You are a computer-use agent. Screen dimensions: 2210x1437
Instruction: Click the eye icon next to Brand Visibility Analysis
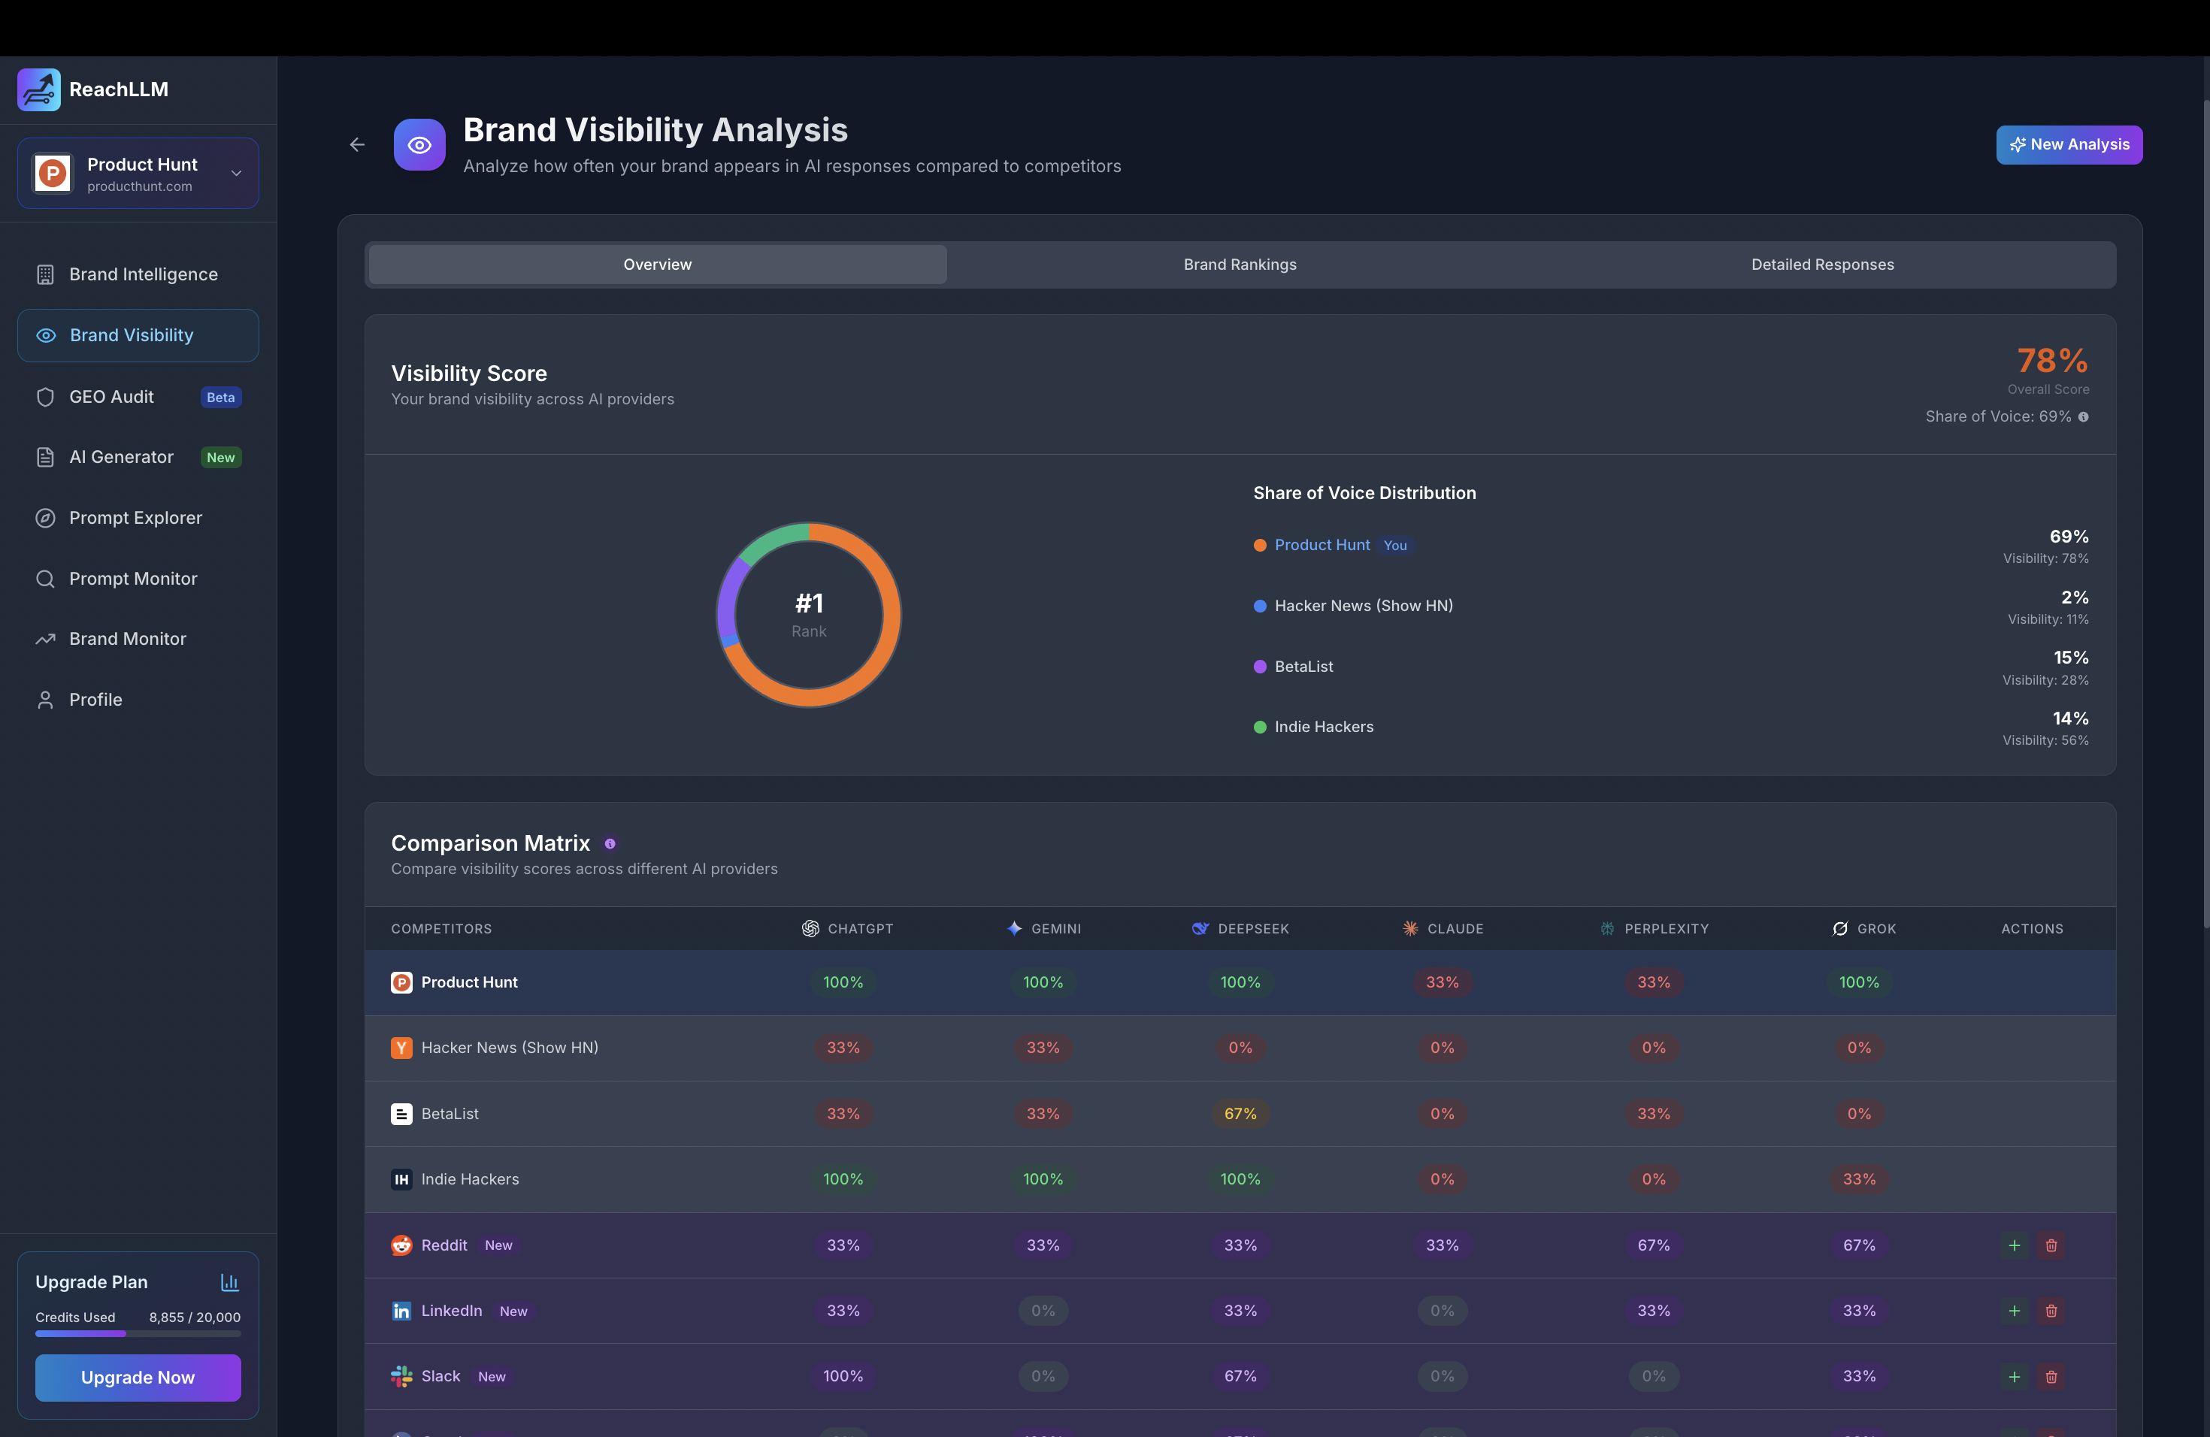click(x=419, y=145)
